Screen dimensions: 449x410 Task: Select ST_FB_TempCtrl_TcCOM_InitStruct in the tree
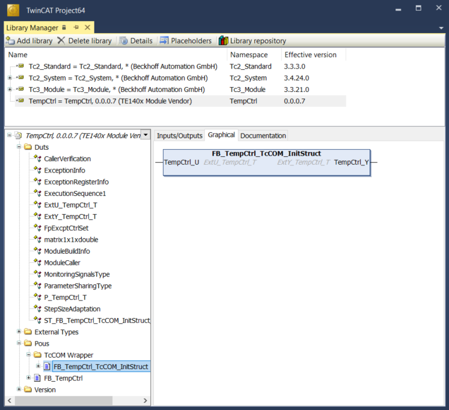pos(97,320)
